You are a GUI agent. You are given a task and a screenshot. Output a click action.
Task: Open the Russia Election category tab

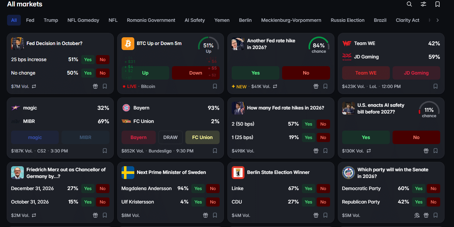coord(348,20)
